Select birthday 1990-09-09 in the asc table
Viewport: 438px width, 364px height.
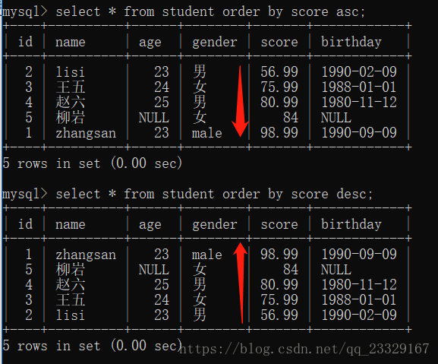(359, 132)
